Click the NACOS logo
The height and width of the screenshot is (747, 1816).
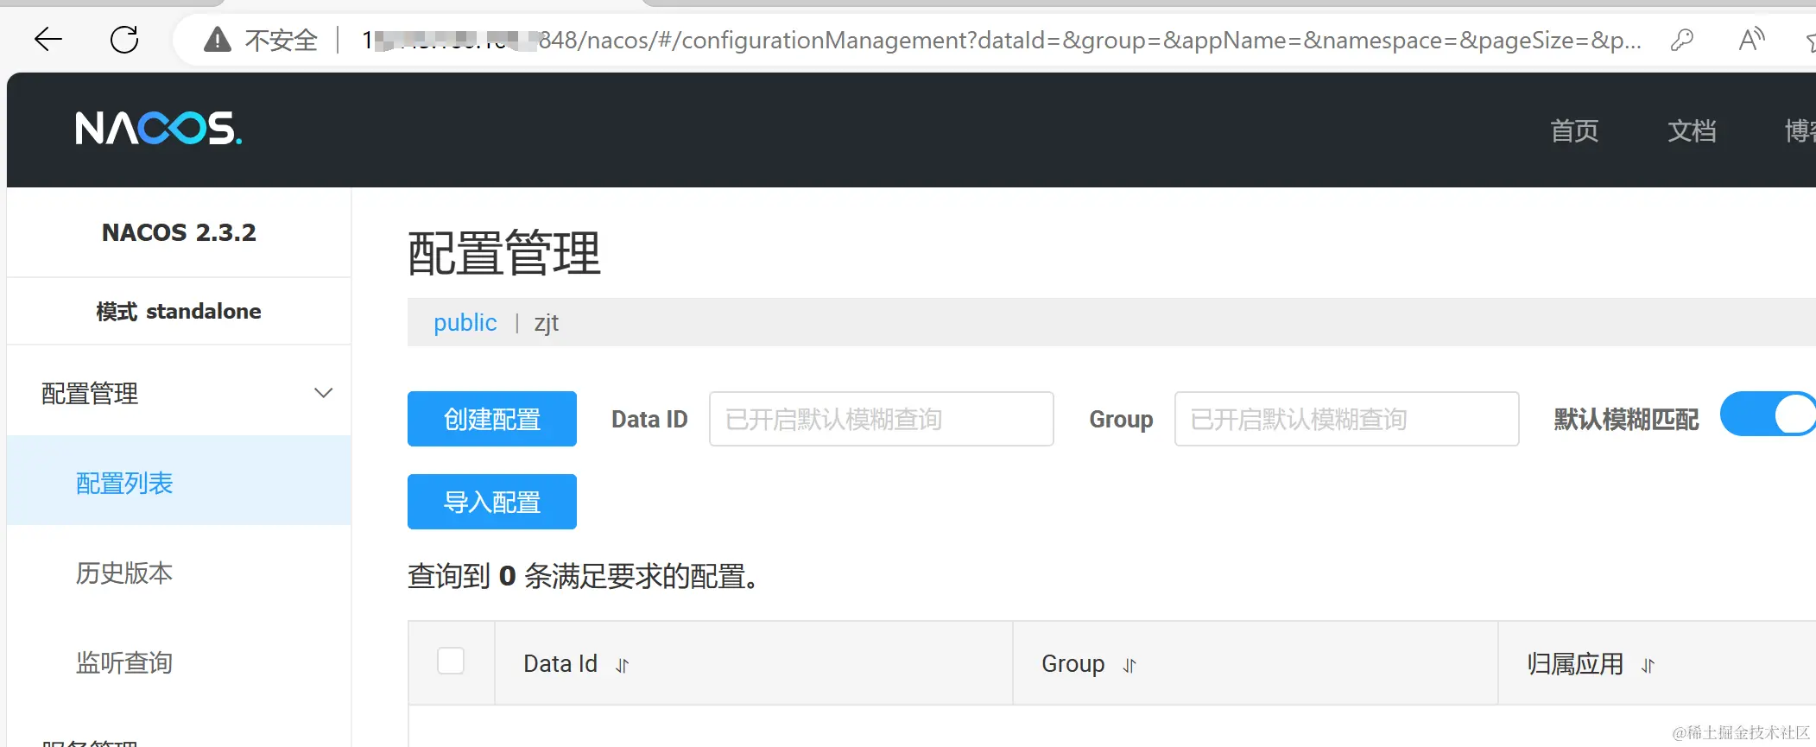click(159, 129)
